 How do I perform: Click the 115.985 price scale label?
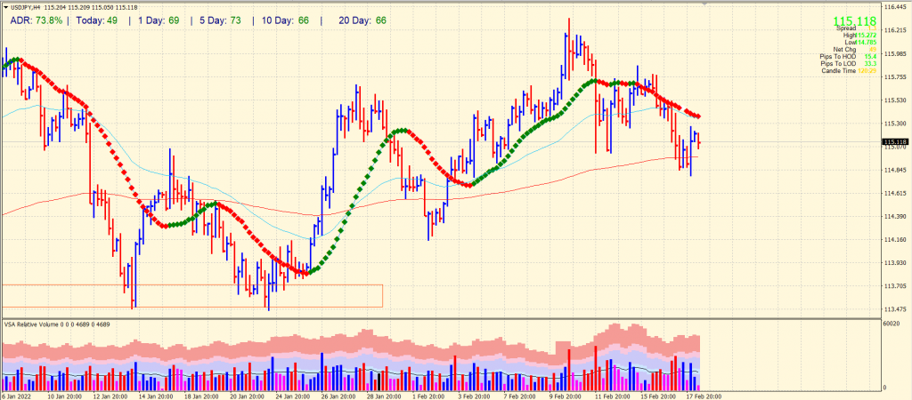[893, 53]
